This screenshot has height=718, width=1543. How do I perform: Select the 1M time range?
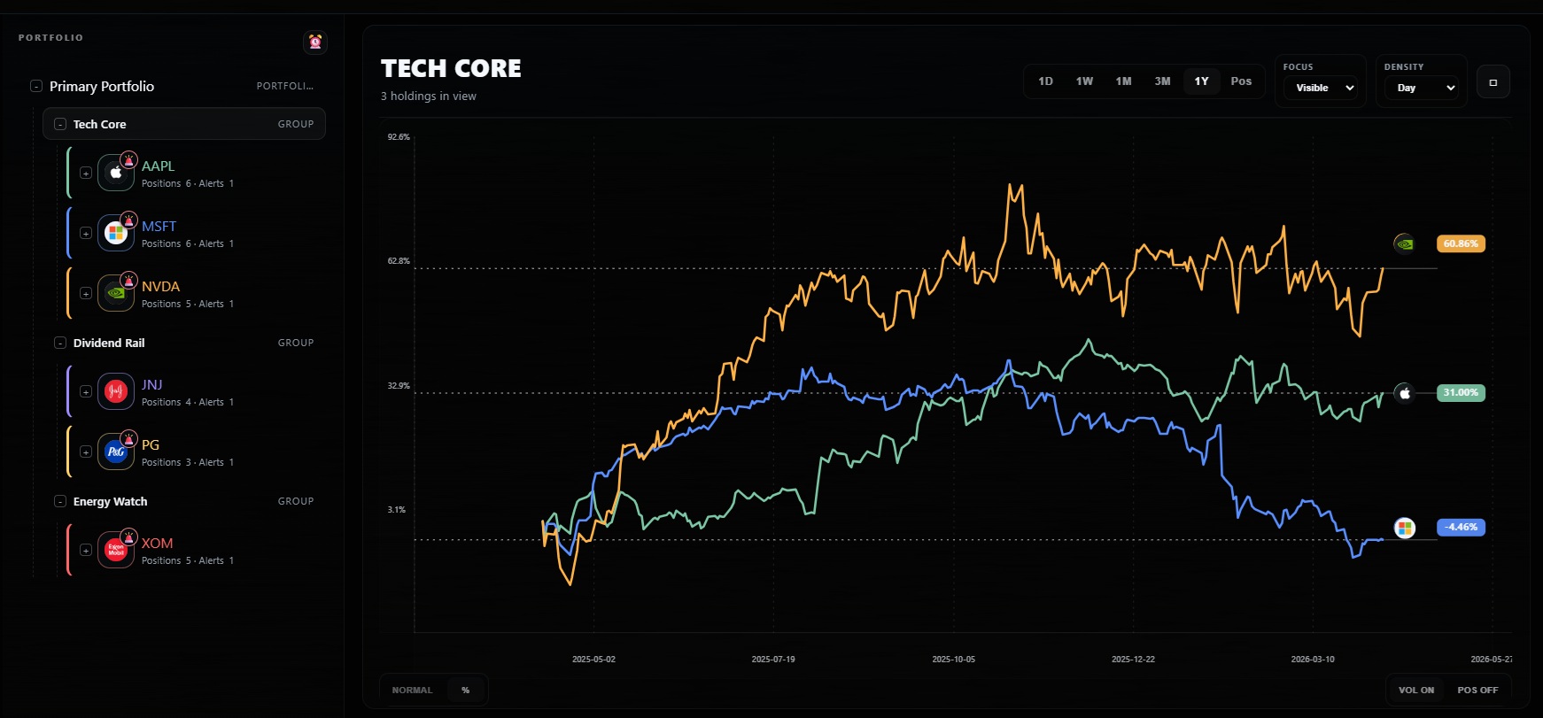[1123, 81]
